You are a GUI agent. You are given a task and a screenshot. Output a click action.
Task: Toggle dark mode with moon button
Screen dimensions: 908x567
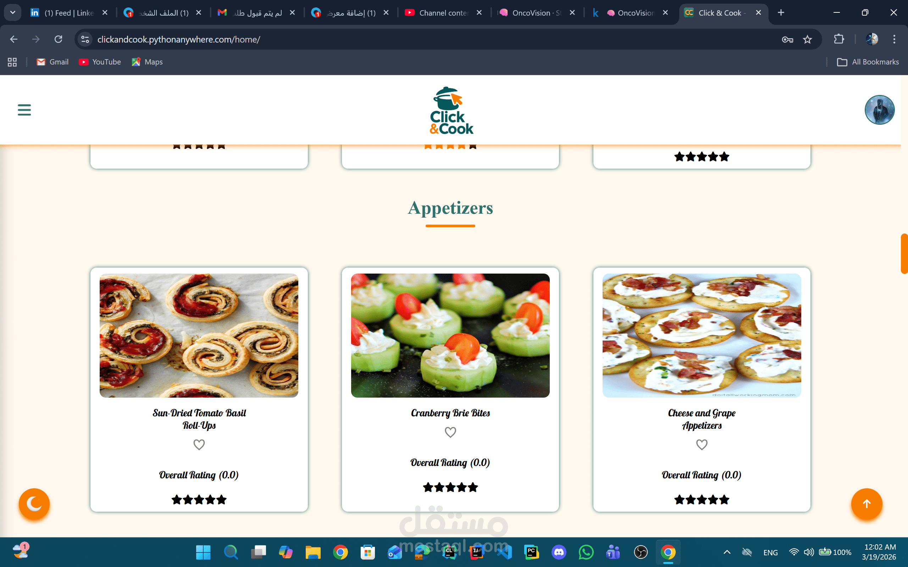tap(34, 504)
